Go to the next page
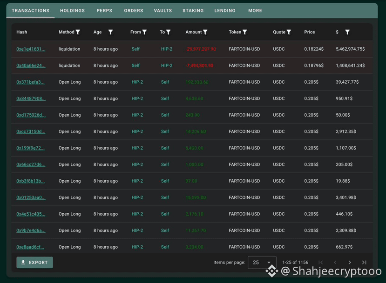This screenshot has height=283, width=386. pos(350,263)
